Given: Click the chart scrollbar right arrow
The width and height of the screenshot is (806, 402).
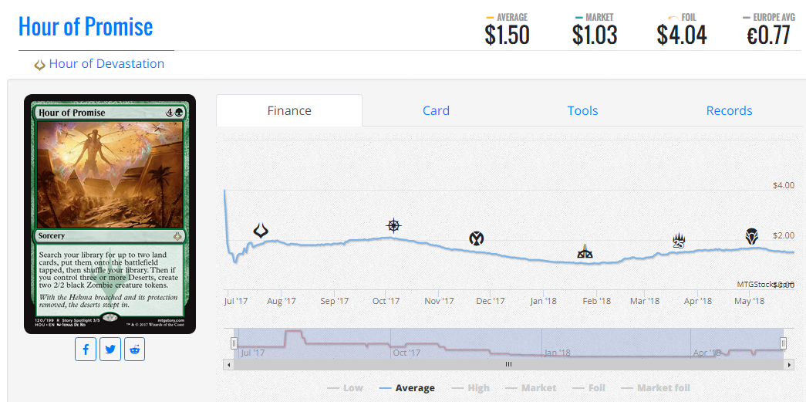Looking at the screenshot, I should pos(789,364).
